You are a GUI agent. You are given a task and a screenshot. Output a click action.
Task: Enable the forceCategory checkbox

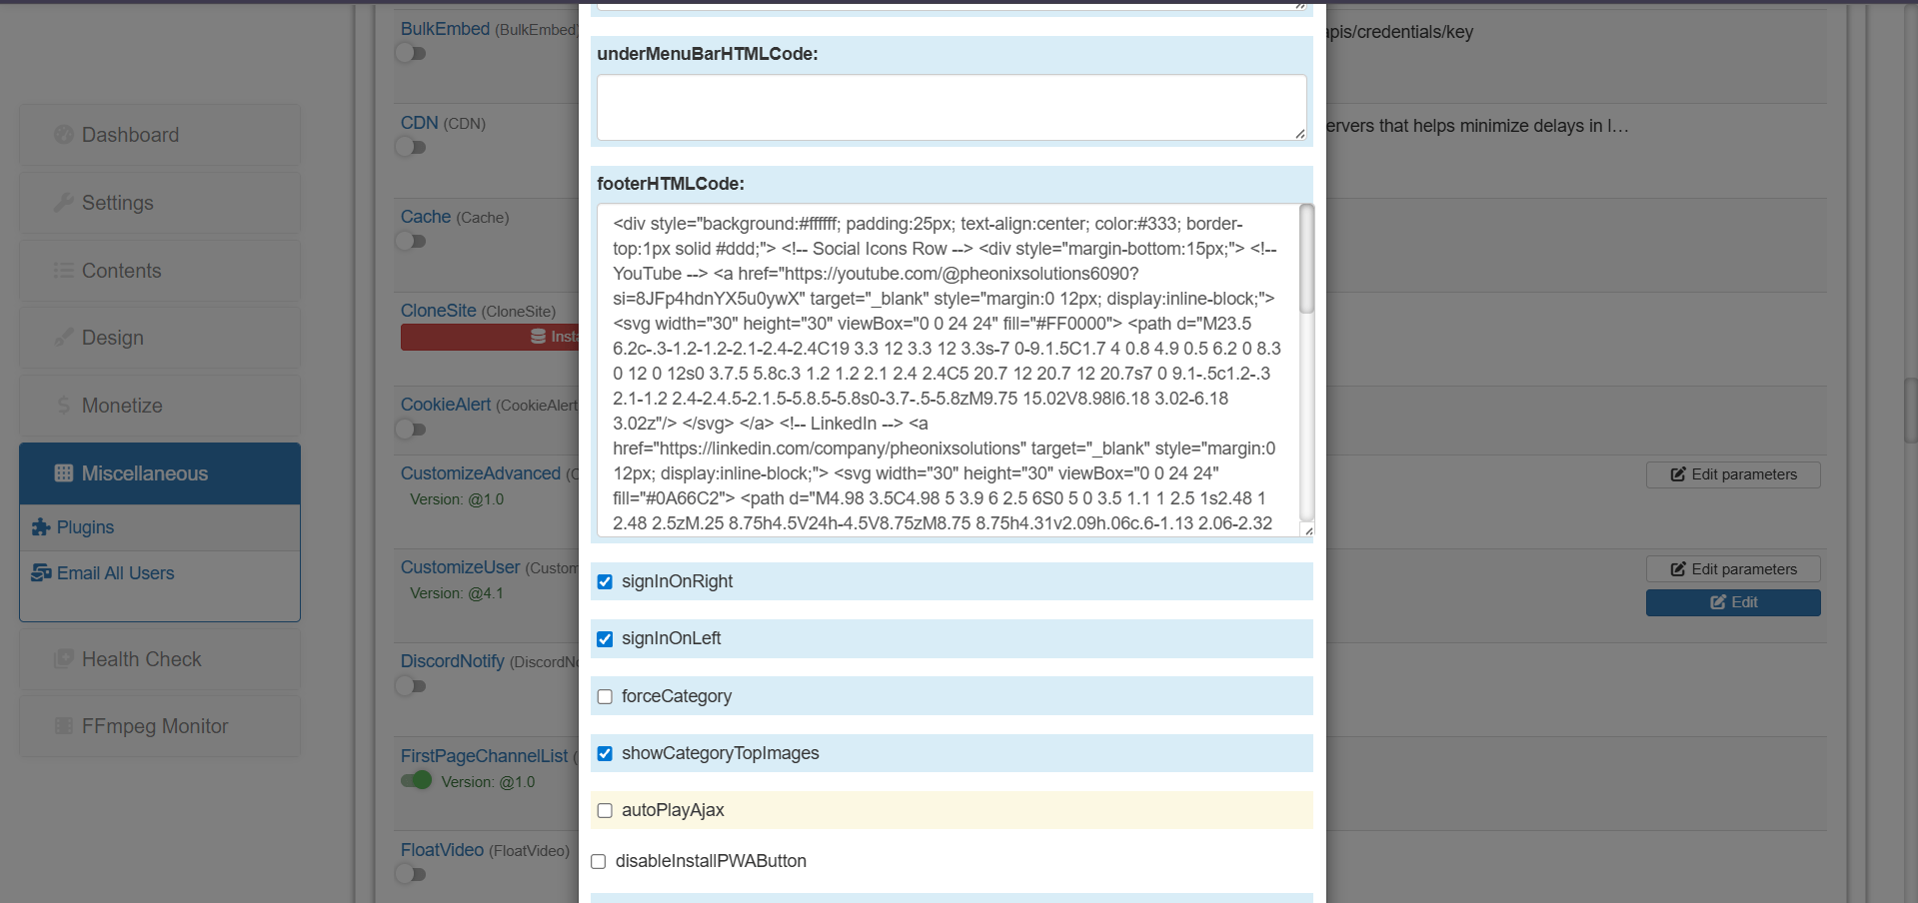click(x=605, y=696)
